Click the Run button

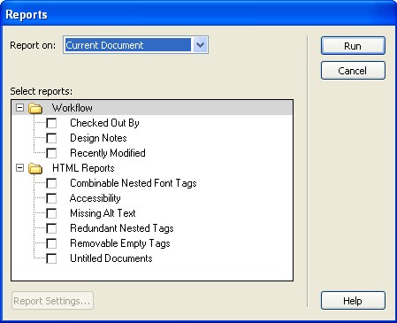pos(353,46)
